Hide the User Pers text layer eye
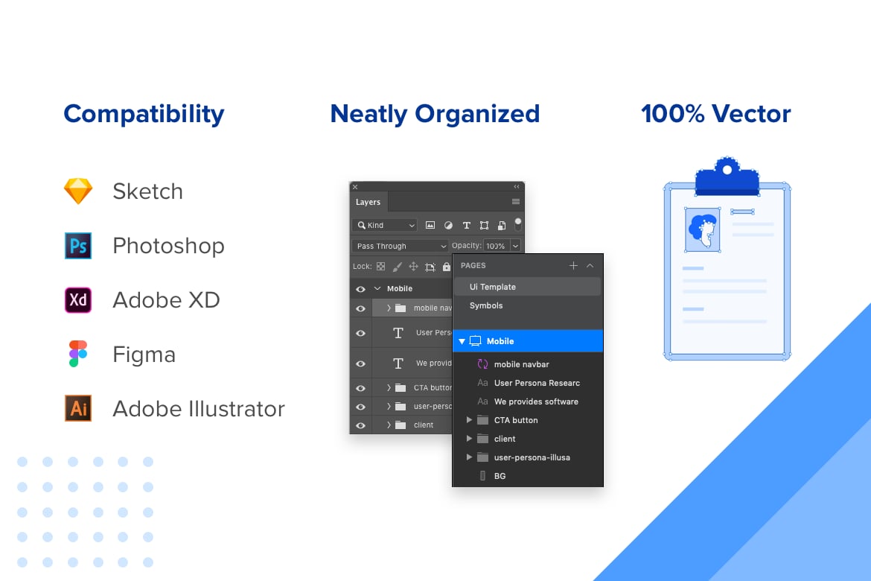Image resolution: width=871 pixels, height=581 pixels. click(360, 333)
